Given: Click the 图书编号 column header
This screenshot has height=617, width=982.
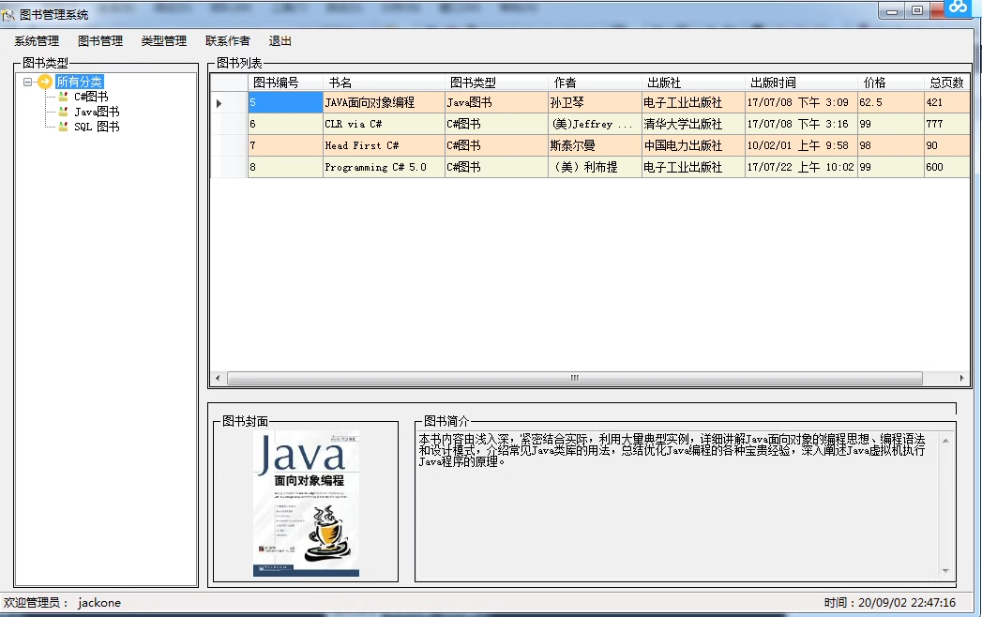Looking at the screenshot, I should [x=285, y=83].
